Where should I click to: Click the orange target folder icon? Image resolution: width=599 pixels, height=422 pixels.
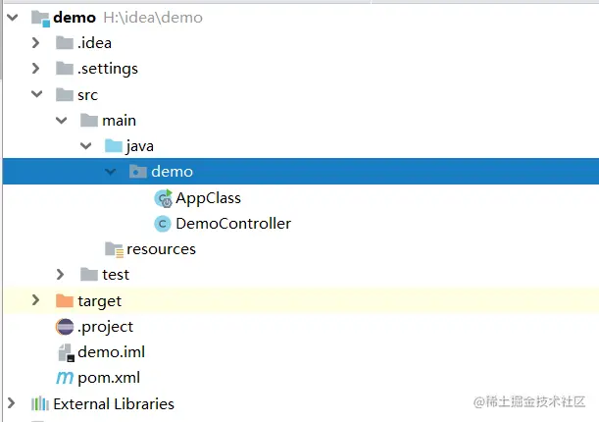[65, 300]
